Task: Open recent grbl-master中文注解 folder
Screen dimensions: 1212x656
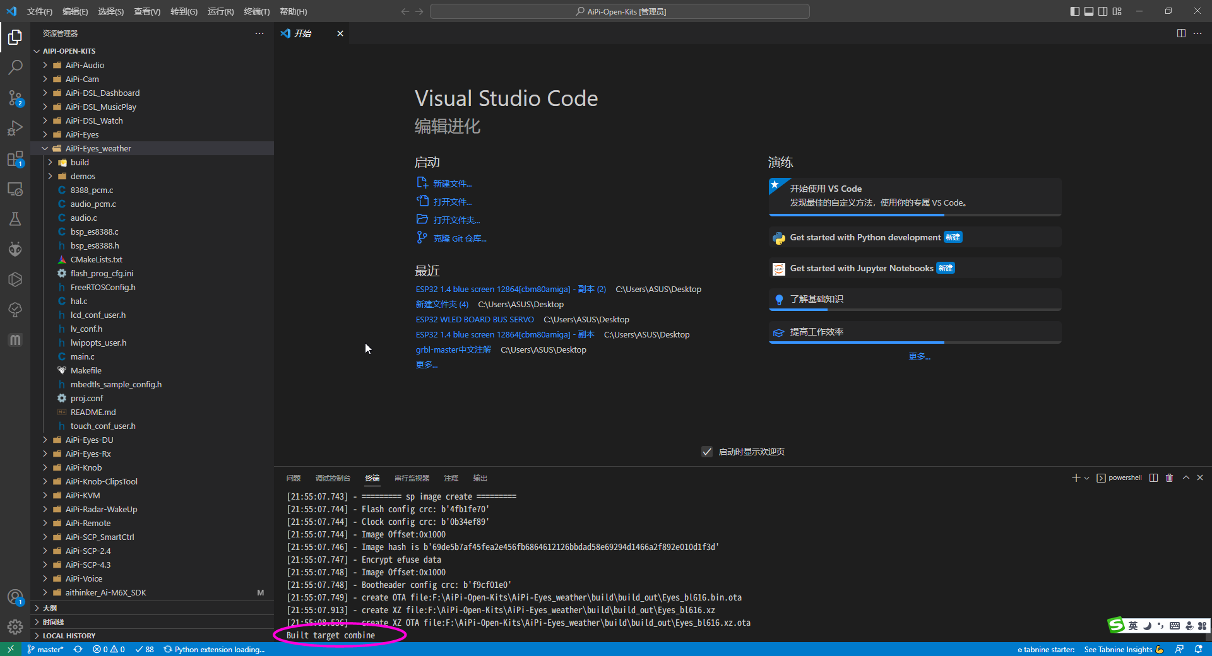Action: point(453,349)
